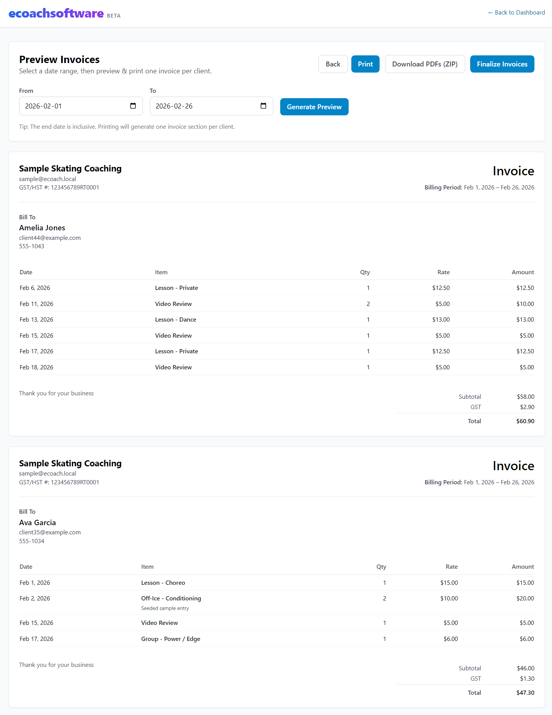This screenshot has width=552, height=715.
Task: Finalize the invoices
Action: [x=502, y=64]
